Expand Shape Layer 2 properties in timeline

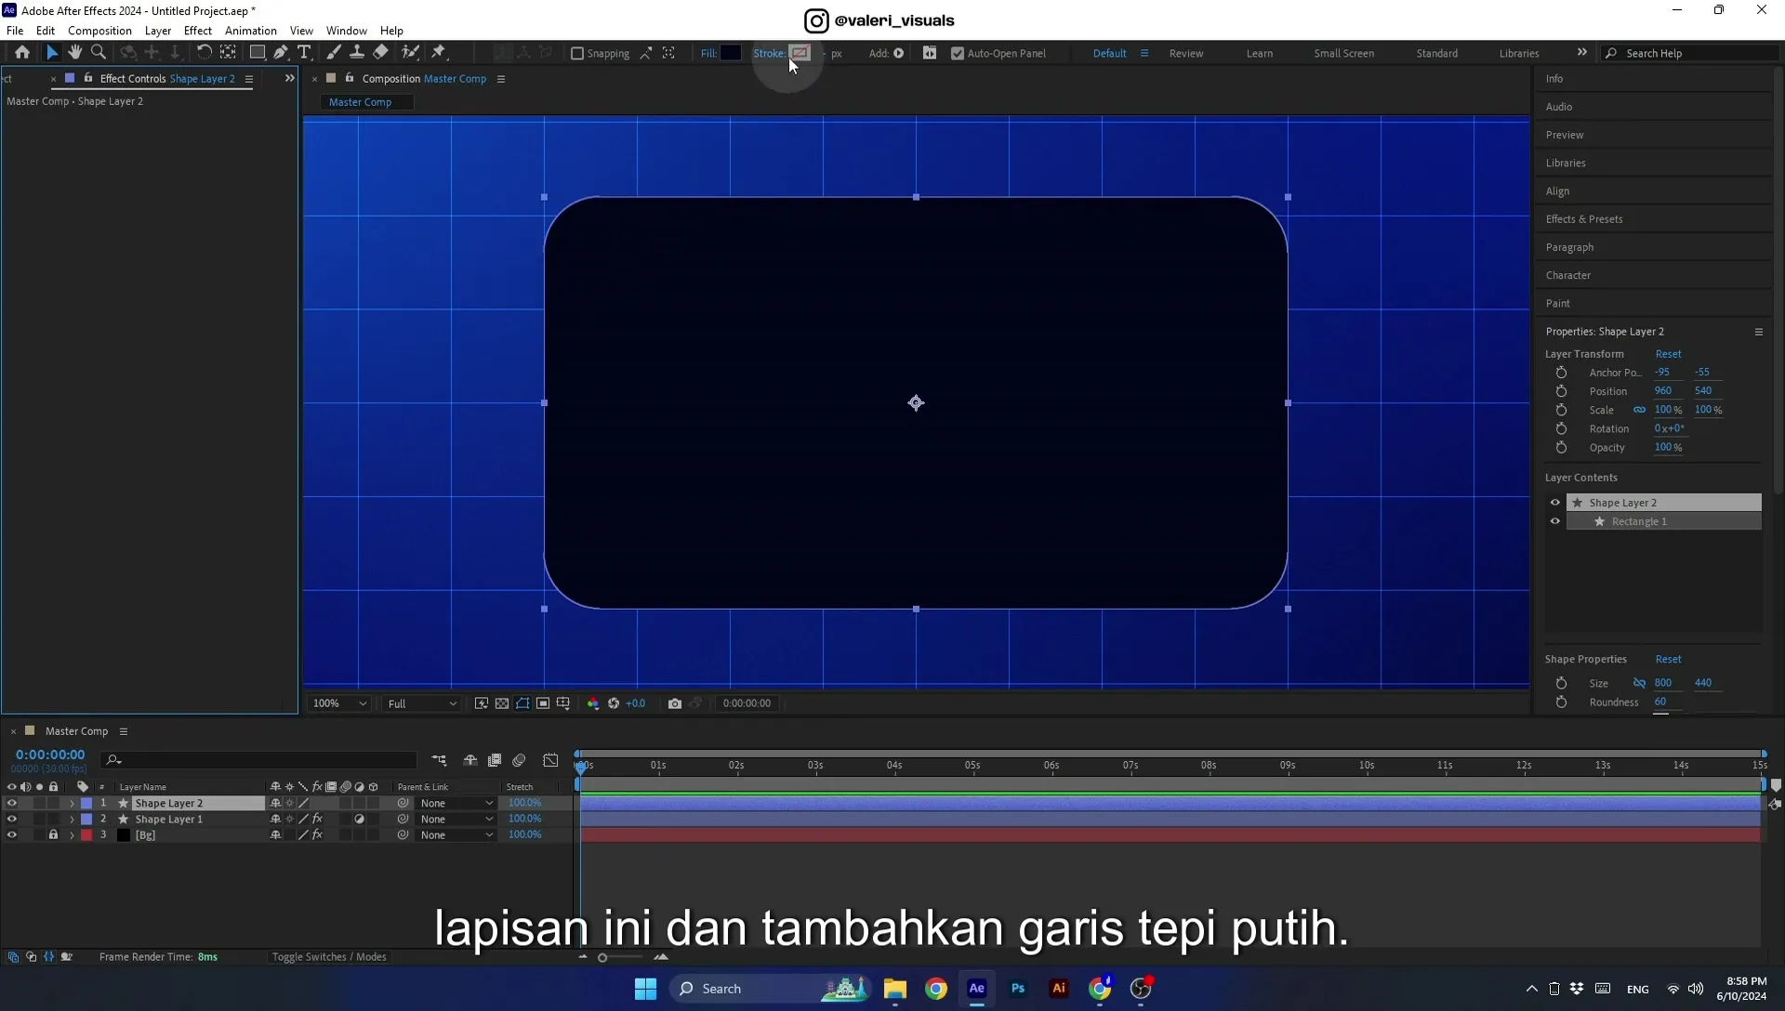point(72,804)
